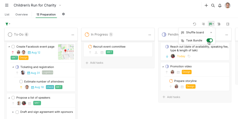238x119 pixels.
Task: Check off Estimate number of attendees
Action: pyautogui.click(x=21, y=82)
